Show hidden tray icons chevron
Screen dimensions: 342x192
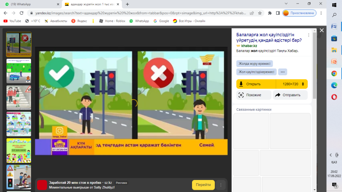(330, 155)
